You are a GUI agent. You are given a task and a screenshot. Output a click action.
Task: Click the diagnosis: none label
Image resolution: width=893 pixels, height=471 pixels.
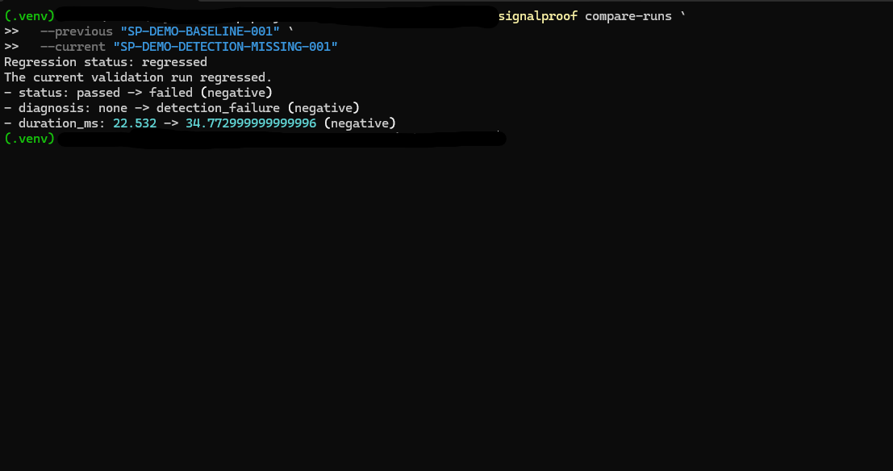tap(73, 108)
